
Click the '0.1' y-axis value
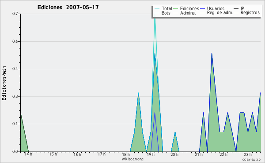15,124
